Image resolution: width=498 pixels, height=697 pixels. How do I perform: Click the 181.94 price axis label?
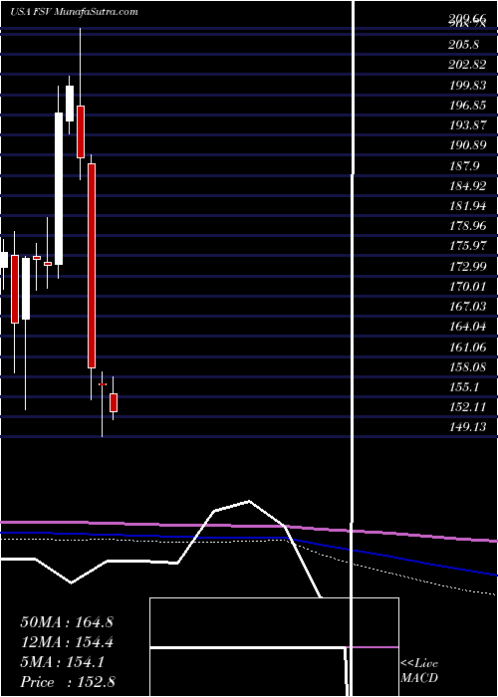(x=467, y=206)
